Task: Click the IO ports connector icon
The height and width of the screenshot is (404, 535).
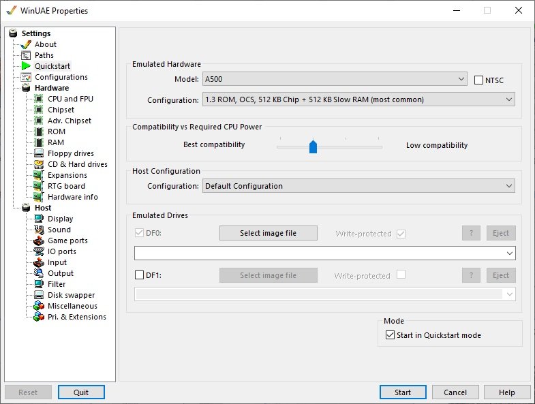Action: [x=39, y=251]
